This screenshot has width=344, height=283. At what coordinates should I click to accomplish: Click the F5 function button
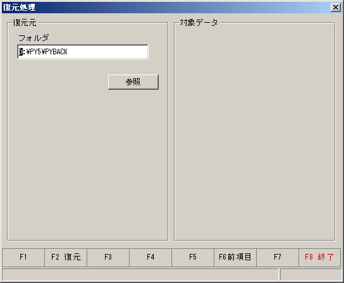pos(193,257)
